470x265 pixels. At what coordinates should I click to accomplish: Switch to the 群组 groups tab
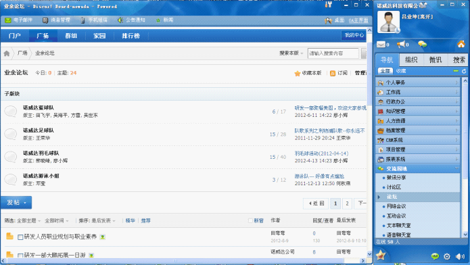point(71,36)
